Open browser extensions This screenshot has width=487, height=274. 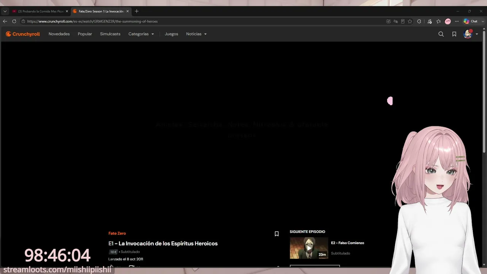pyautogui.click(x=419, y=21)
